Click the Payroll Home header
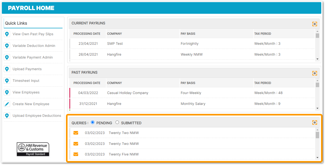Screen dimensions: 325x165 [x=31, y=8]
